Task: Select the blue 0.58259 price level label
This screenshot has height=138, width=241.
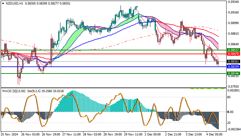Action: pyautogui.click(x=234, y=67)
